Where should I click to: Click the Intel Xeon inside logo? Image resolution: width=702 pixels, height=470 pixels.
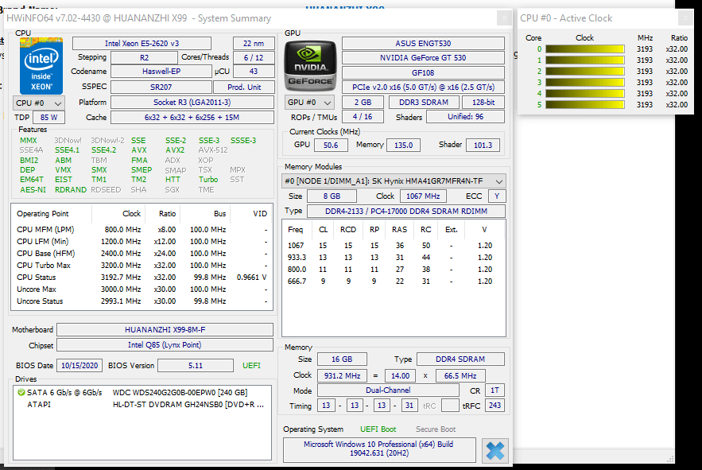coord(41,66)
